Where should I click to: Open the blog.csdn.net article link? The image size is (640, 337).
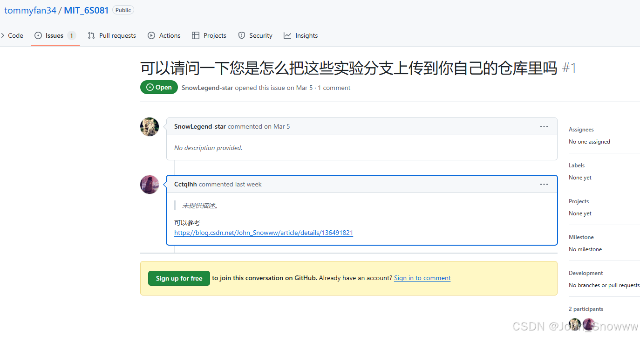pos(263,233)
